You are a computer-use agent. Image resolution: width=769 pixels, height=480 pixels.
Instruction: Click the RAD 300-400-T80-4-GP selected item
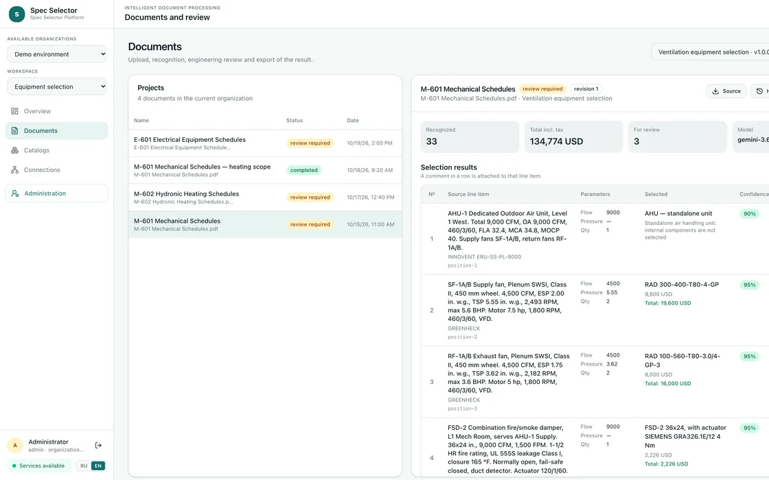682,285
